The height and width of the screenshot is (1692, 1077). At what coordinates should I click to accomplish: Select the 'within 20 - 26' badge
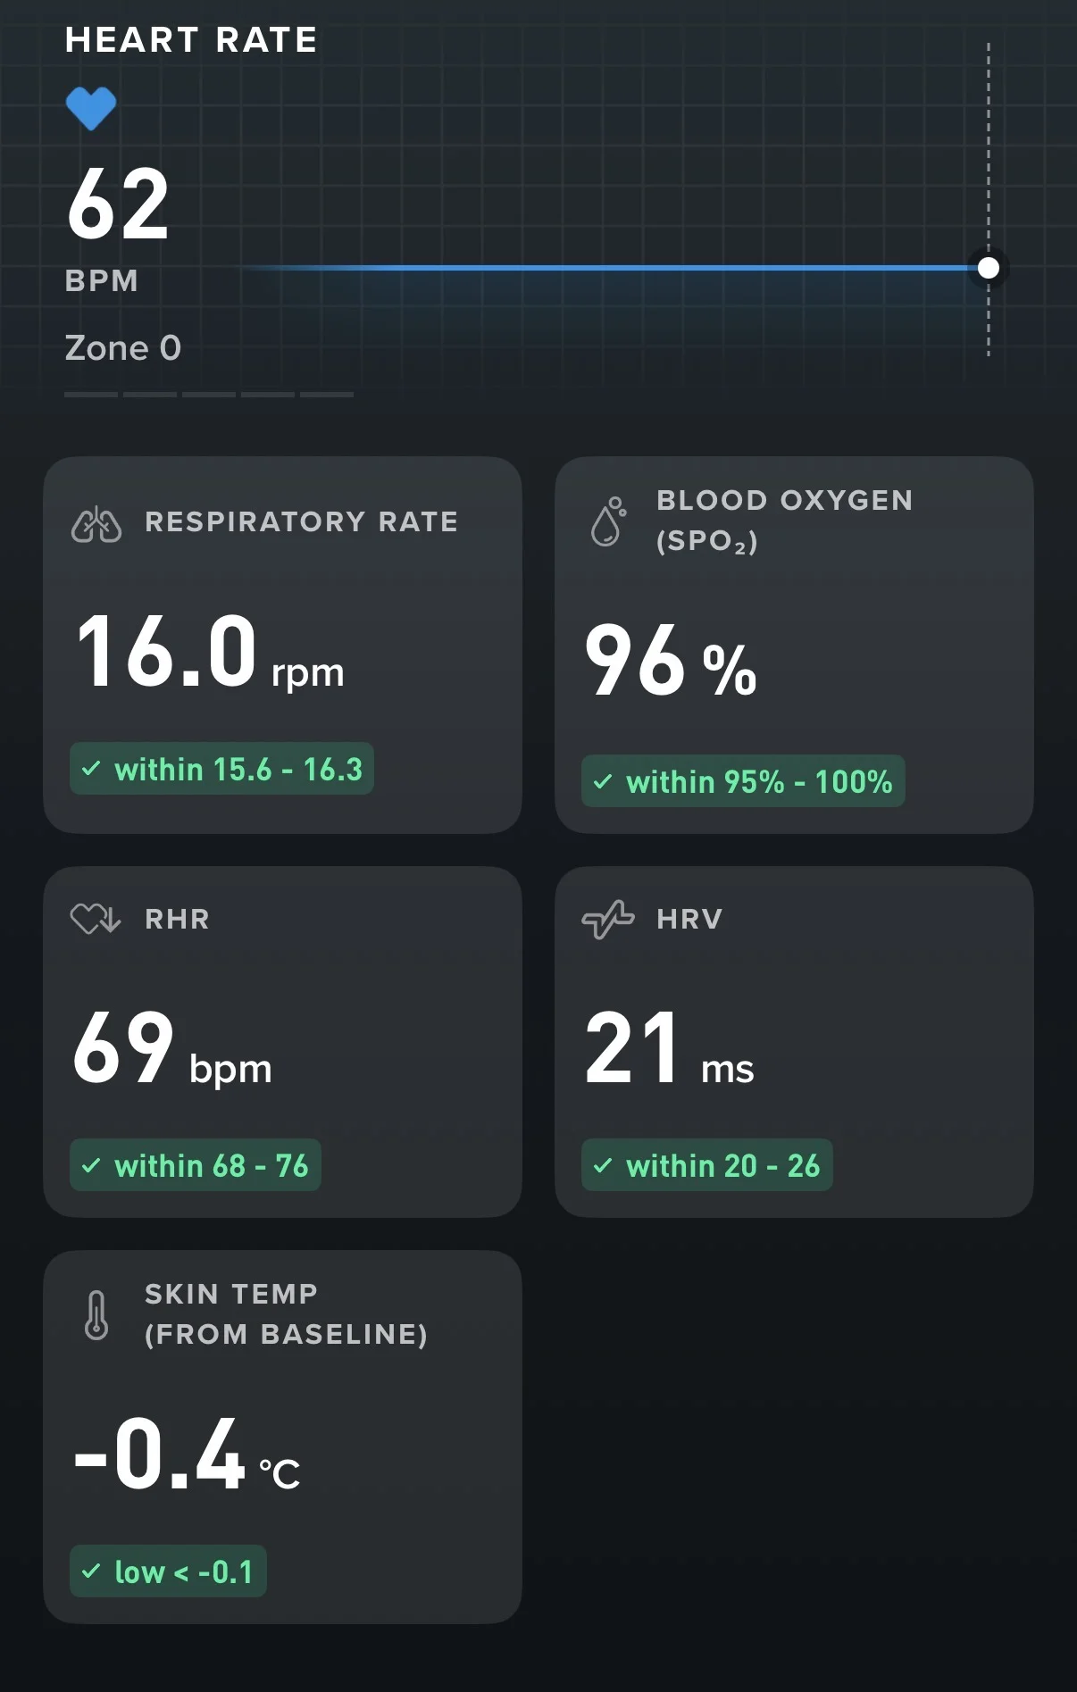click(x=707, y=1165)
